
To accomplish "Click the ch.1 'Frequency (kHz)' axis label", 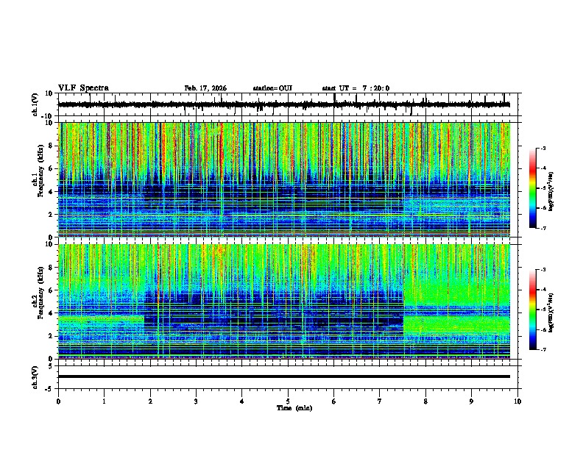I will tap(40, 171).
